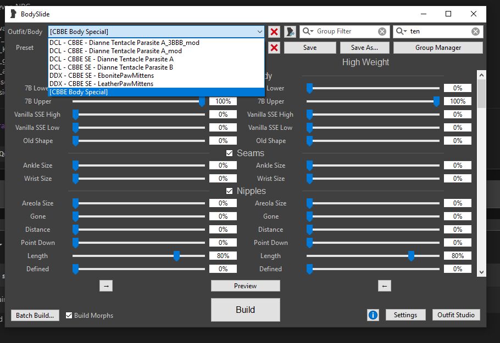Click the low weight 7B Upper 100% value field
The image size is (500, 343).
click(x=223, y=101)
